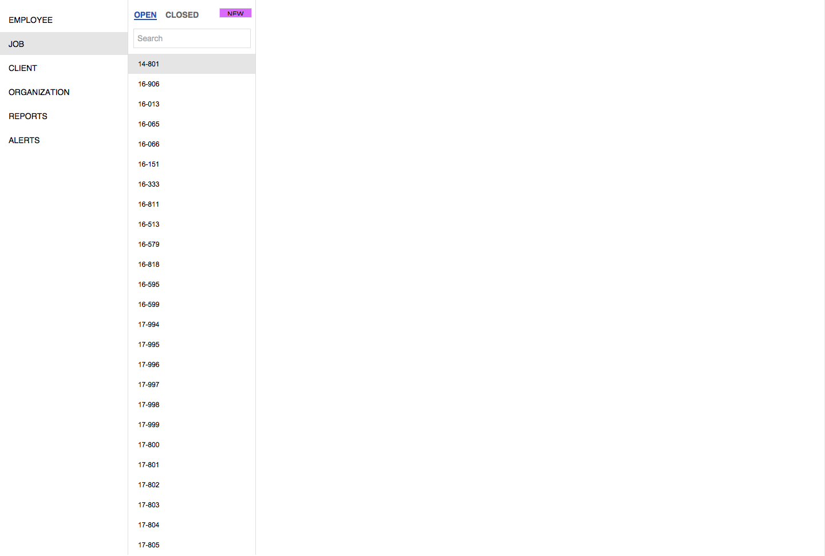The image size is (825, 556).
Task: Pick job 17-801 in the list
Action: pyautogui.click(x=192, y=465)
